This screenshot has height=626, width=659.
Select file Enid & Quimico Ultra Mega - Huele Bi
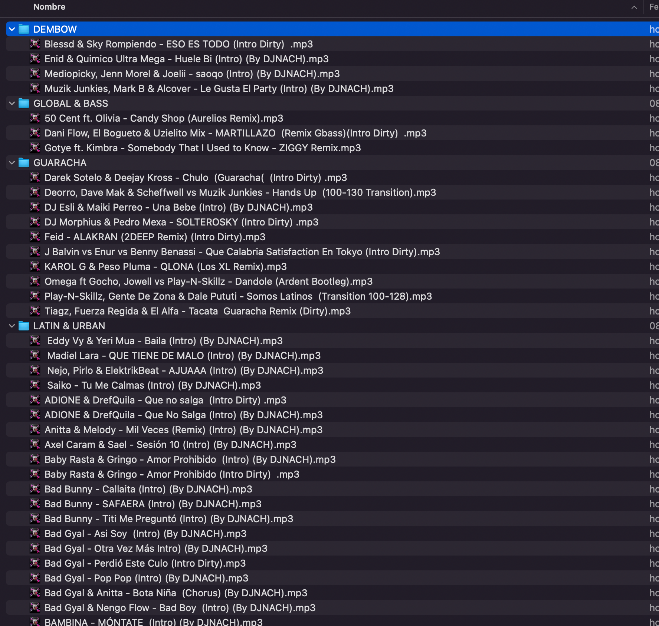187,59
